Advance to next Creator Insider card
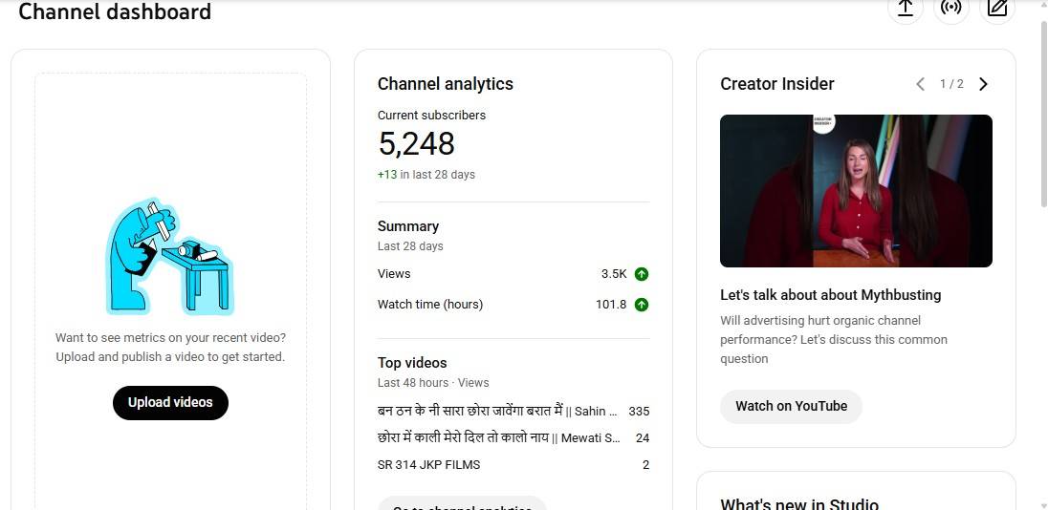Image resolution: width=1048 pixels, height=510 pixels. 983,84
